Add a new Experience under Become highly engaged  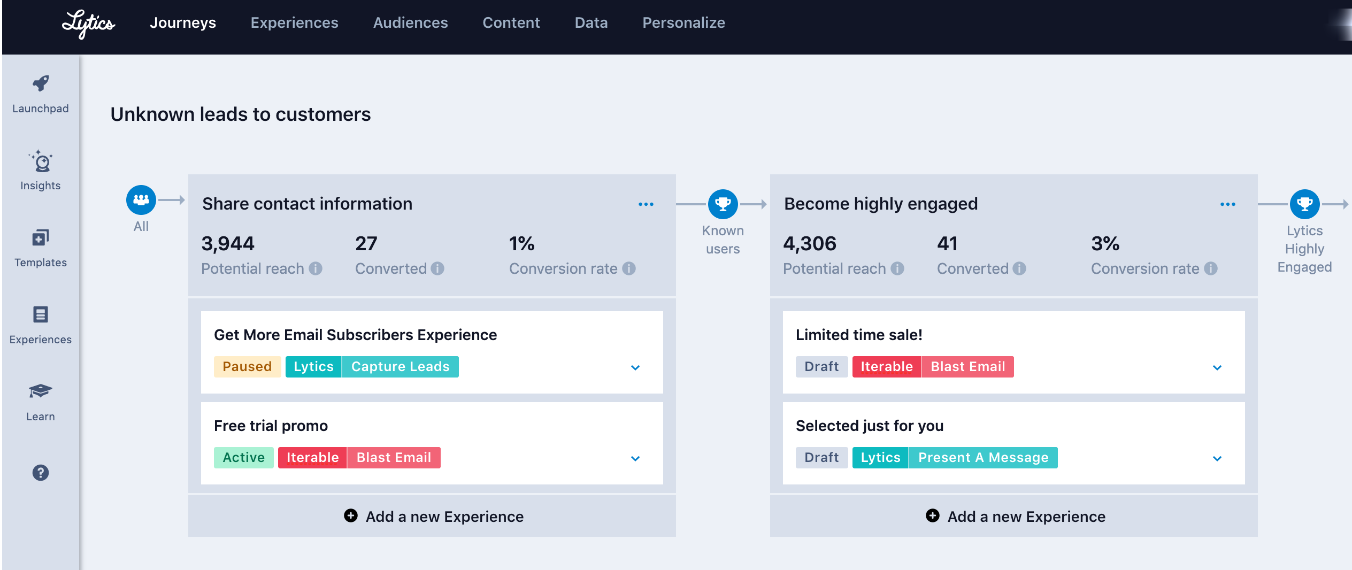tap(1015, 517)
